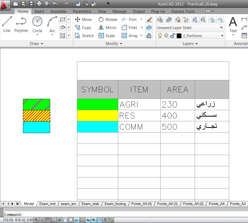Select the Line tool
This screenshot has width=248, height=223.
pyautogui.click(x=7, y=24)
